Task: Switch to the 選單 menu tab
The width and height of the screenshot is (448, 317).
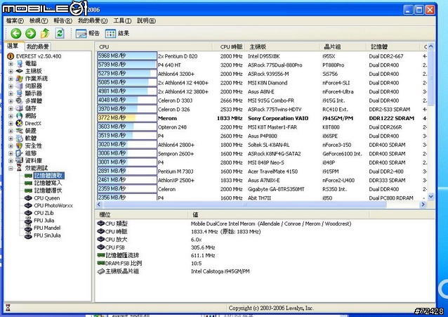Action: 13,46
